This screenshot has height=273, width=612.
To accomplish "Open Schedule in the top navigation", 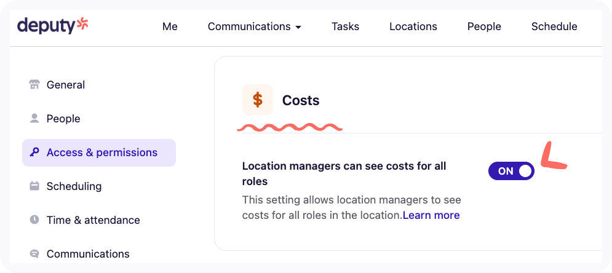I will [554, 26].
